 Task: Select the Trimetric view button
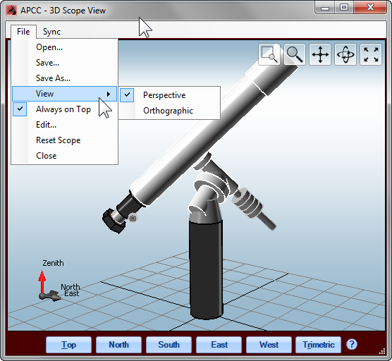click(x=319, y=345)
